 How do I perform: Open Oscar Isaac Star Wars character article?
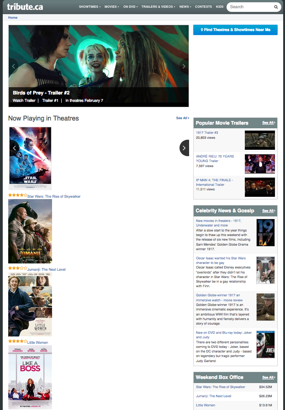tap(221, 260)
